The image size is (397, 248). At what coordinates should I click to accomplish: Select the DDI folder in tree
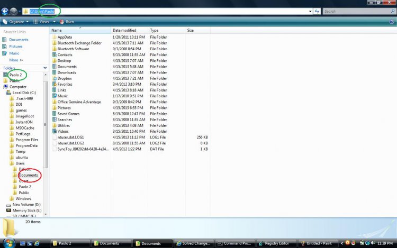tap(19, 104)
